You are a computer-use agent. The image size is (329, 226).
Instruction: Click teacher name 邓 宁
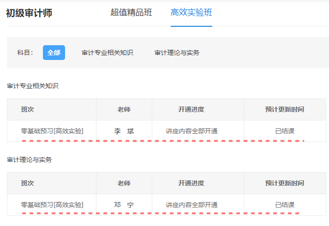click(124, 205)
